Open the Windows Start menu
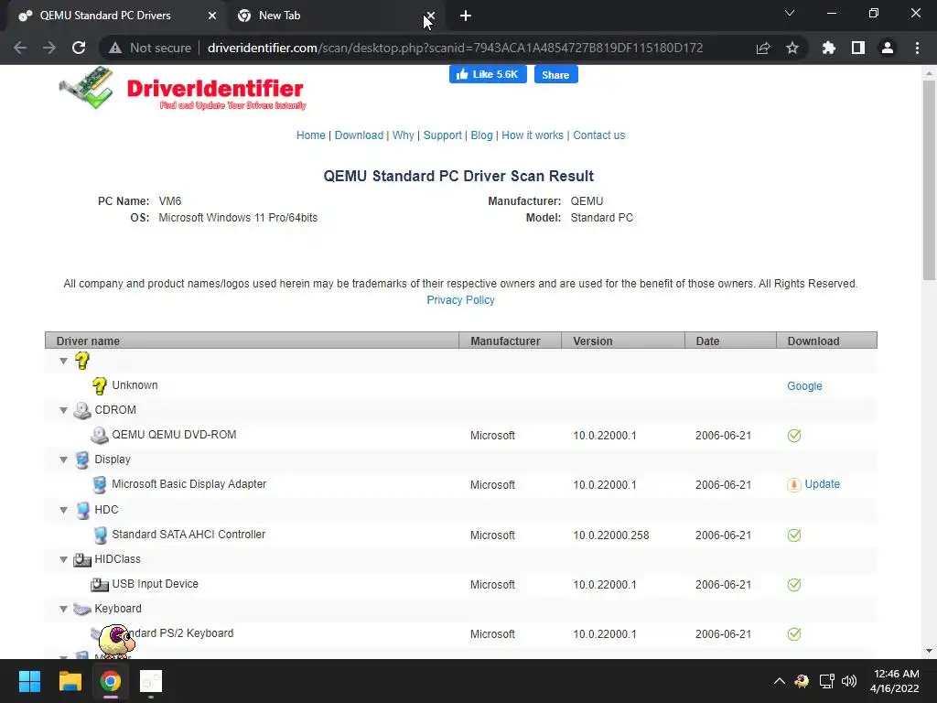The image size is (937, 703). point(29,681)
